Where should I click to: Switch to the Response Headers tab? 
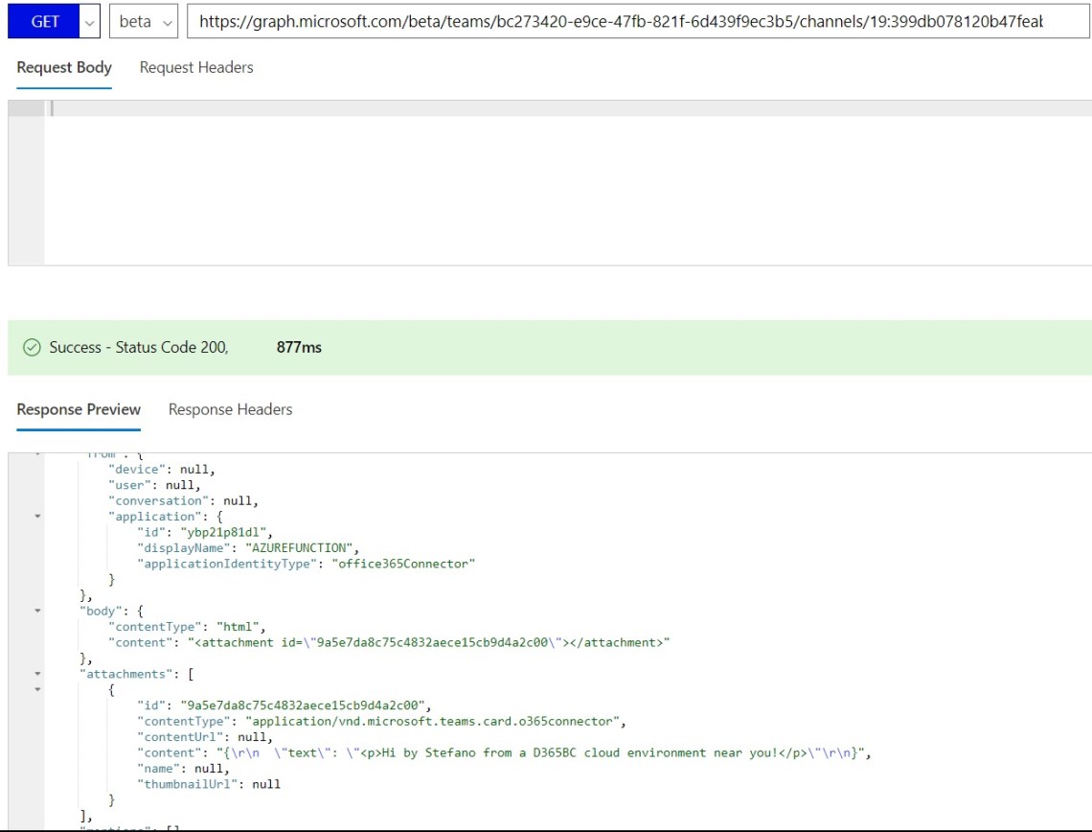pyautogui.click(x=230, y=409)
